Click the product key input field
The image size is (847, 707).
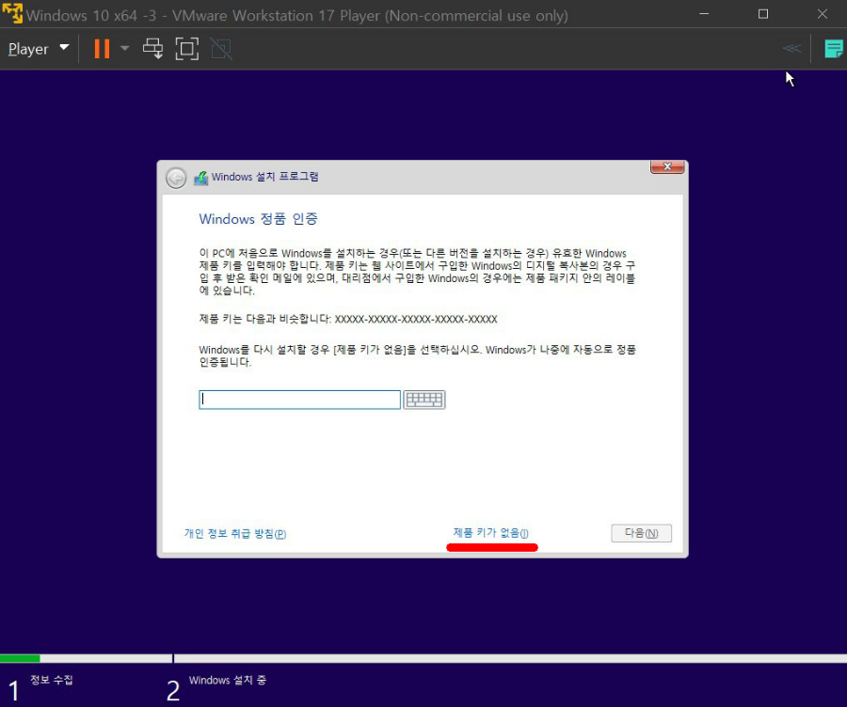pos(300,400)
